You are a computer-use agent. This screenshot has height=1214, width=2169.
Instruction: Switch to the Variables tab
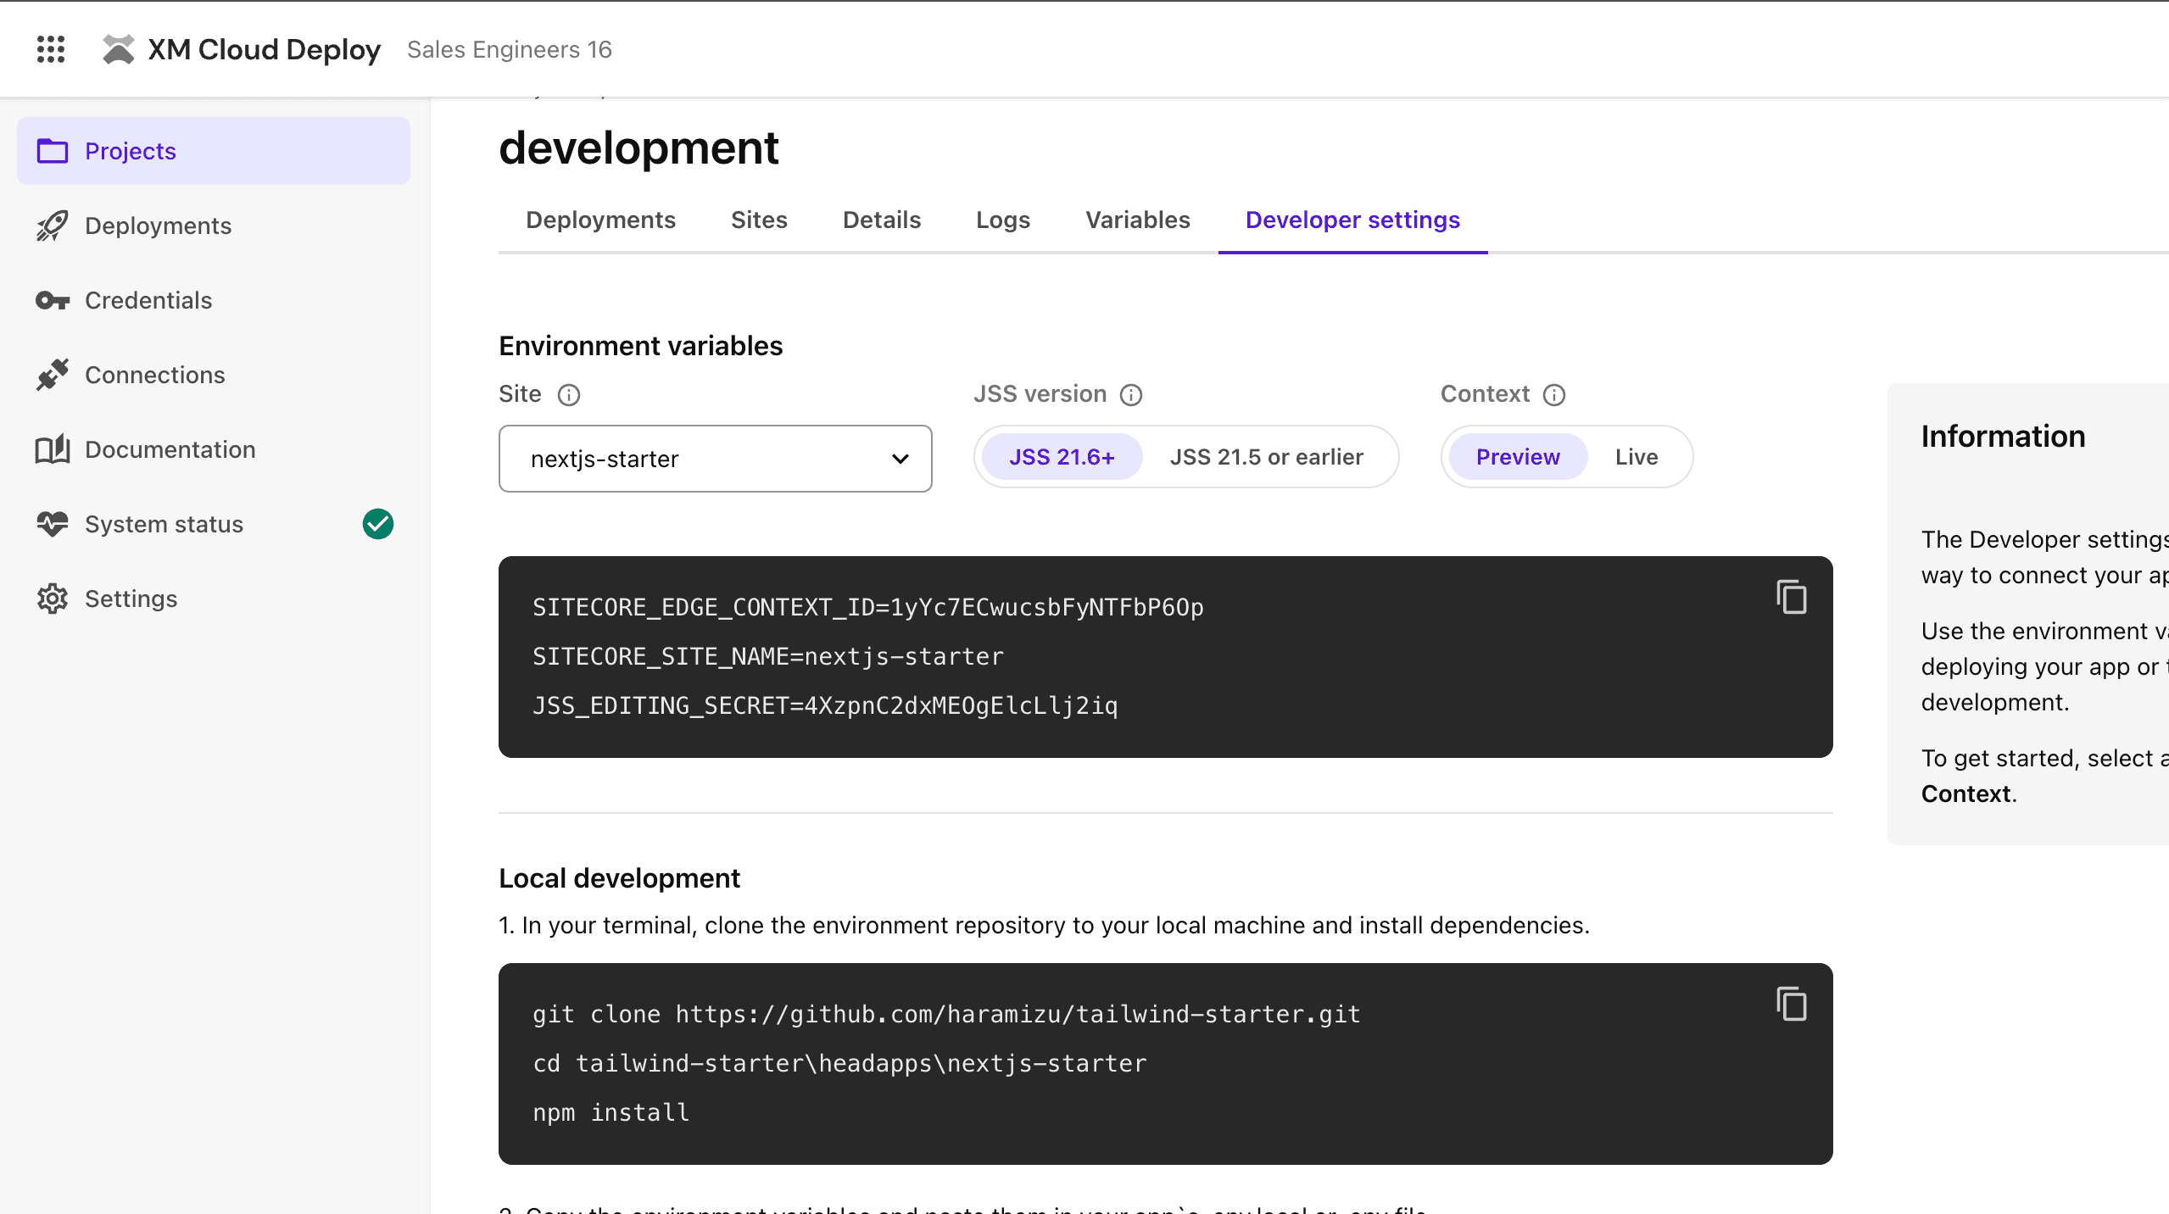1137,220
